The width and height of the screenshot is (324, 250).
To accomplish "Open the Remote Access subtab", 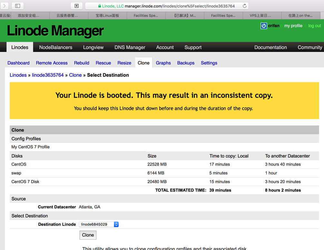I will (52, 63).
